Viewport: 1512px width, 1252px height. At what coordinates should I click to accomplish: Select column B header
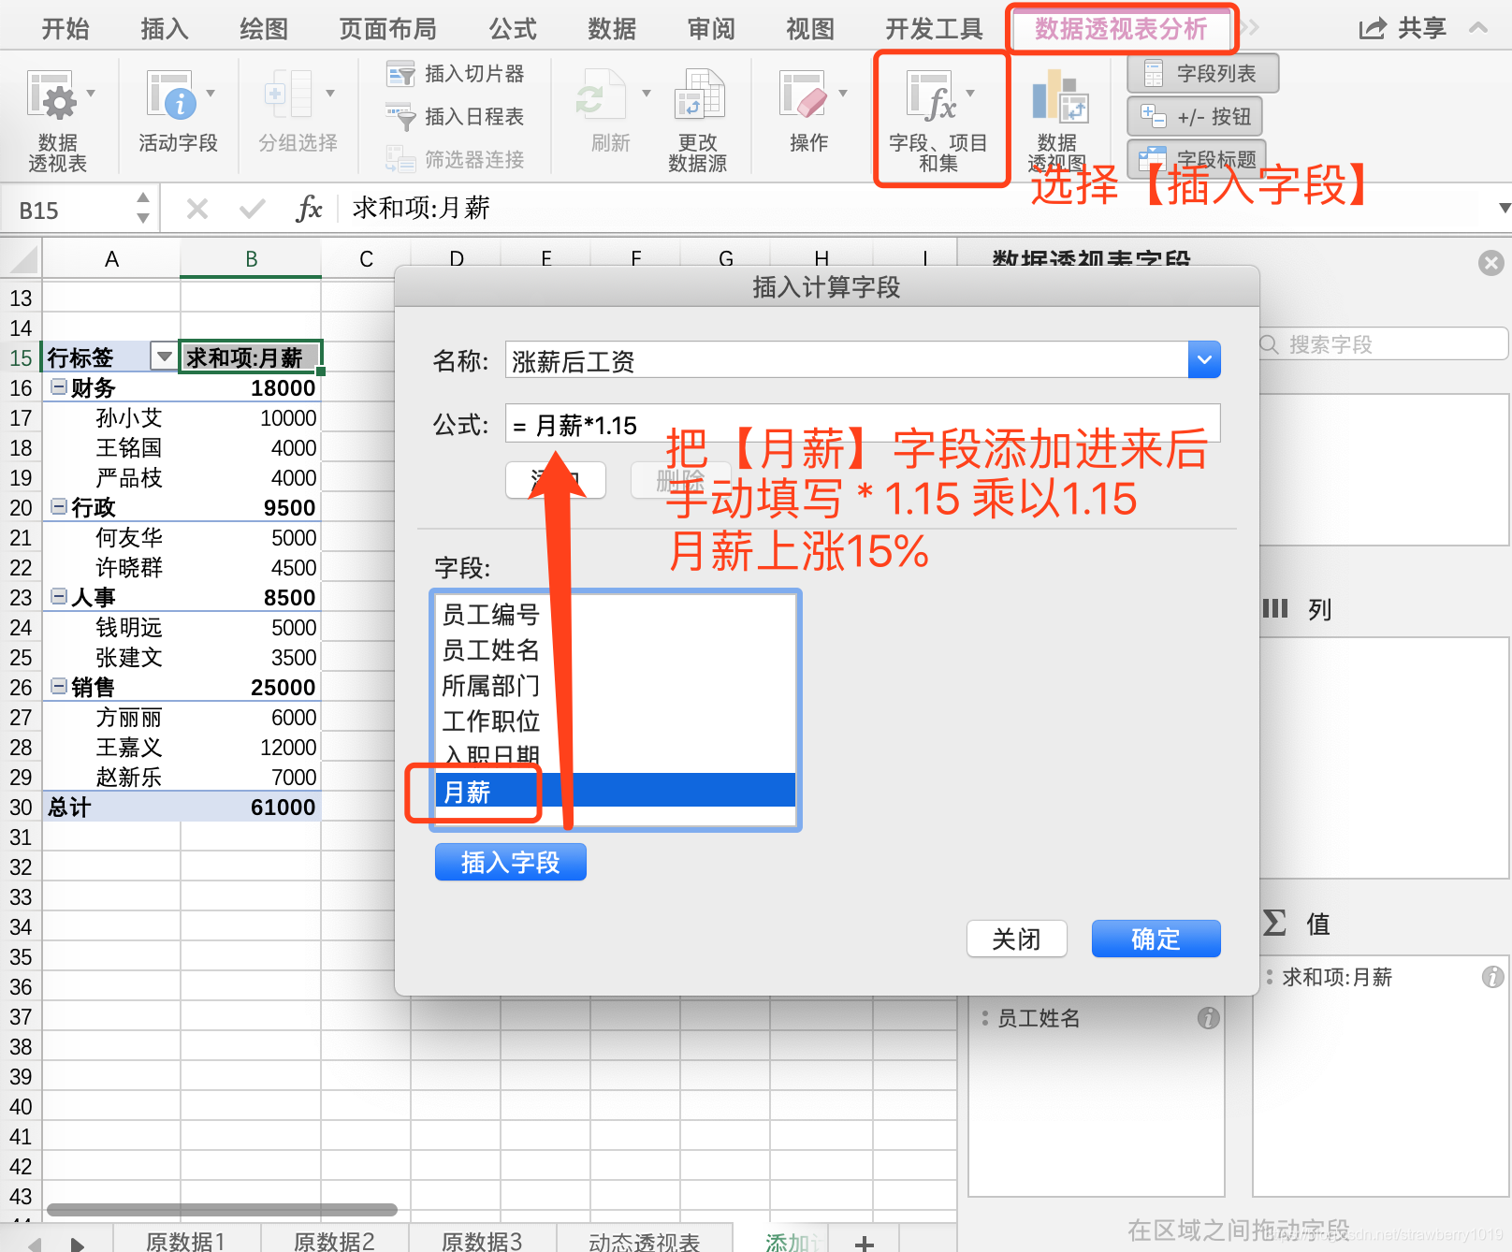(x=251, y=259)
